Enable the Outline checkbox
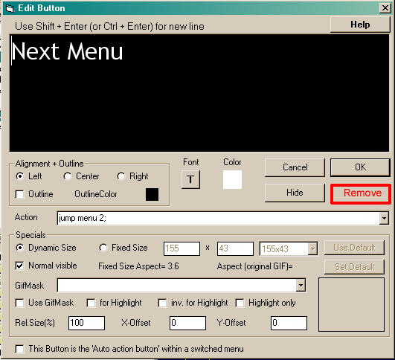Screen dimensions: 395x360 19,194
